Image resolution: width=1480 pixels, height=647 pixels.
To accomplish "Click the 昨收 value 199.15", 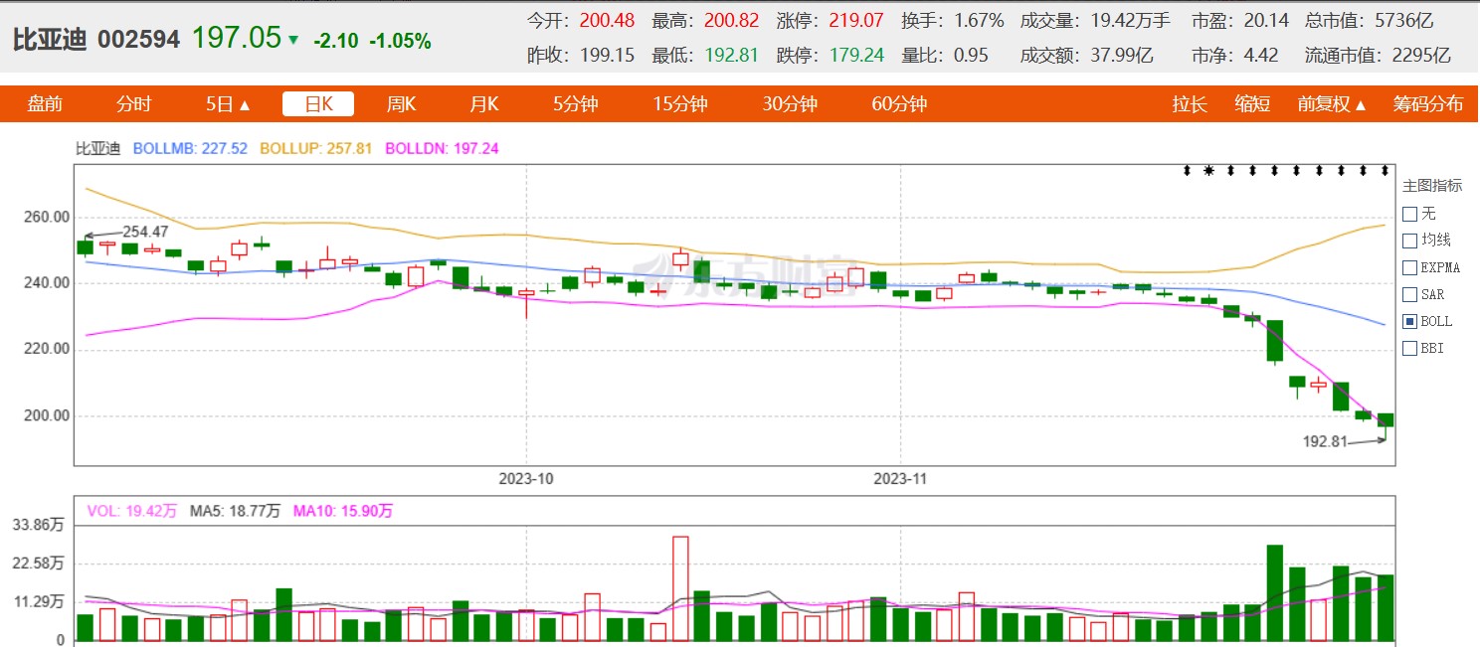I will [607, 56].
